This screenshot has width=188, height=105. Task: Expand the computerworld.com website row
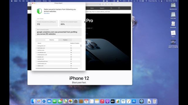click(37, 62)
